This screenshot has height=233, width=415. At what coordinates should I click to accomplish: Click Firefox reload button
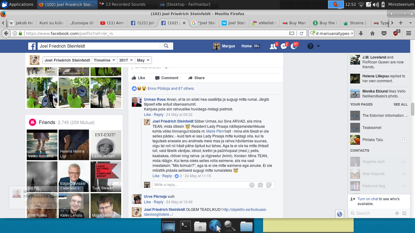pos(301,33)
